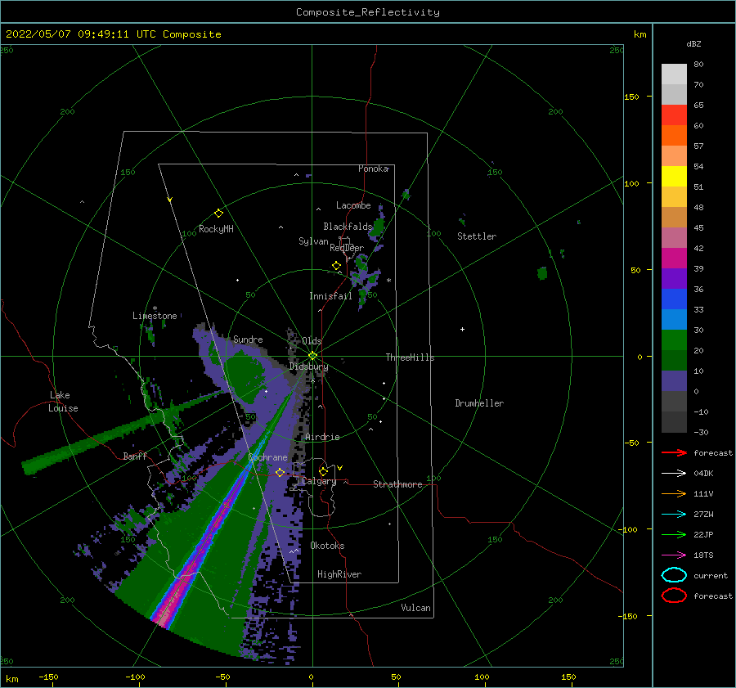Click the 'Strathmore' city label
Image resolution: width=736 pixels, height=688 pixels.
pyautogui.click(x=397, y=484)
